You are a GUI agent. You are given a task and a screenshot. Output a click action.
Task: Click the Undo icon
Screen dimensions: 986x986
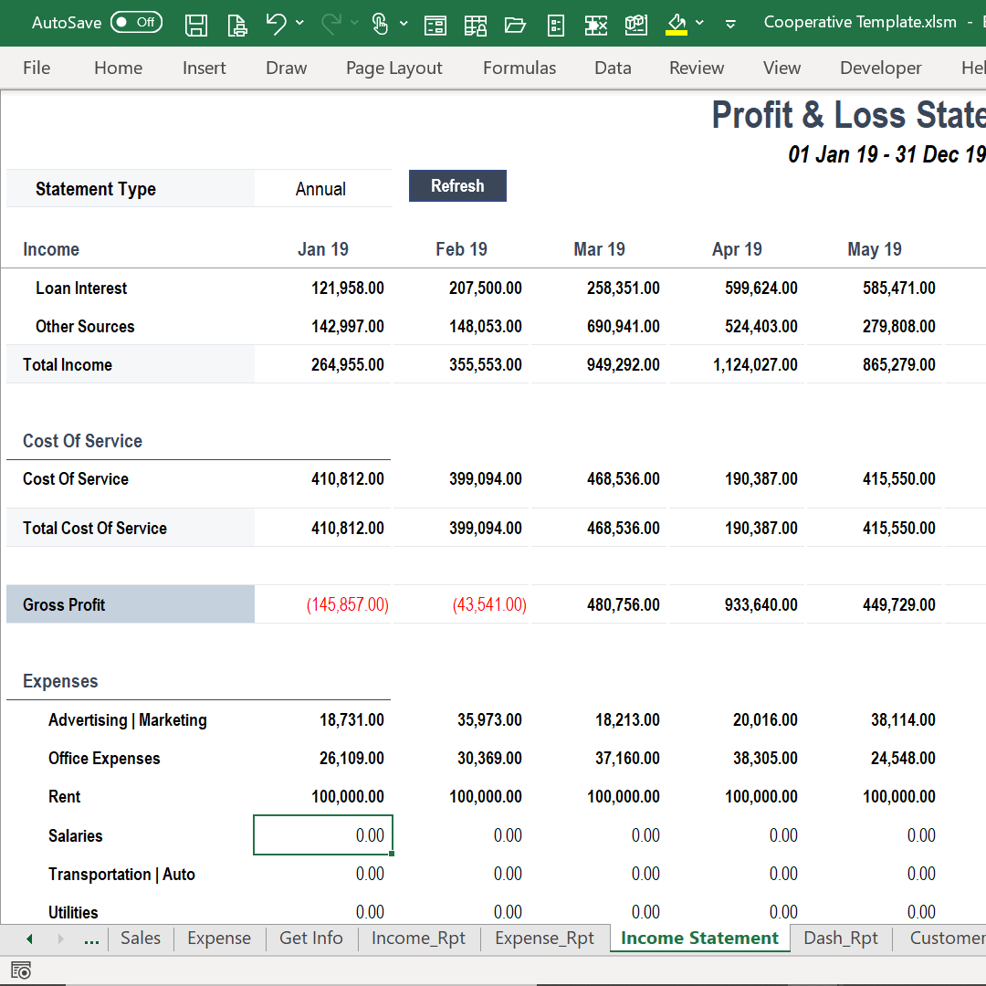click(277, 25)
